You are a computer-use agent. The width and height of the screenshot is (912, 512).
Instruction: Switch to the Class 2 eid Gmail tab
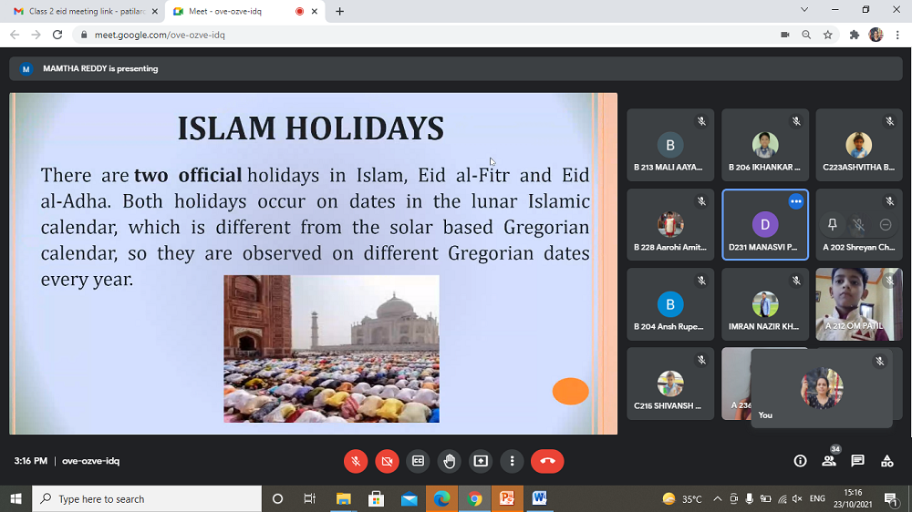pos(82,11)
